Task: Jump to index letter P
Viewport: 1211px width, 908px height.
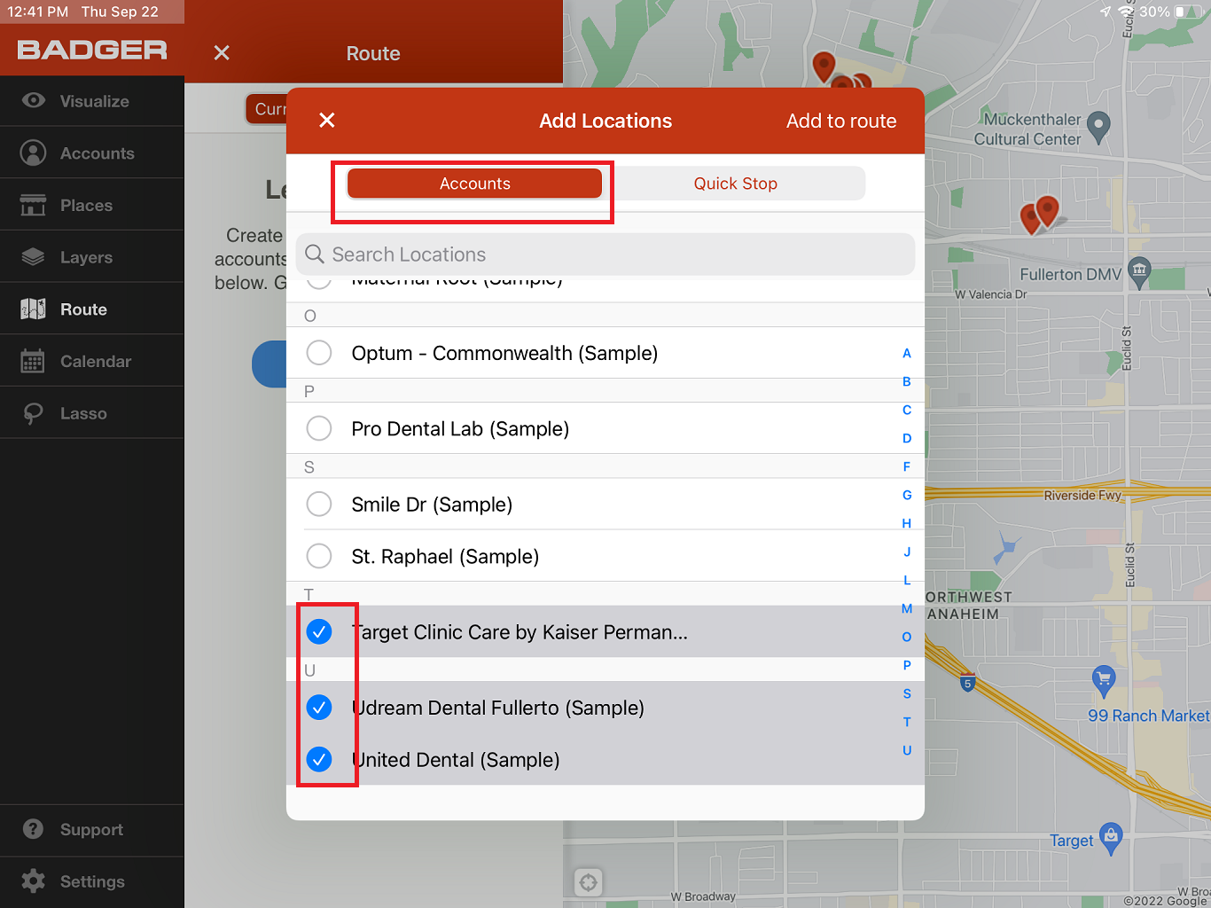Action: pyautogui.click(x=907, y=665)
